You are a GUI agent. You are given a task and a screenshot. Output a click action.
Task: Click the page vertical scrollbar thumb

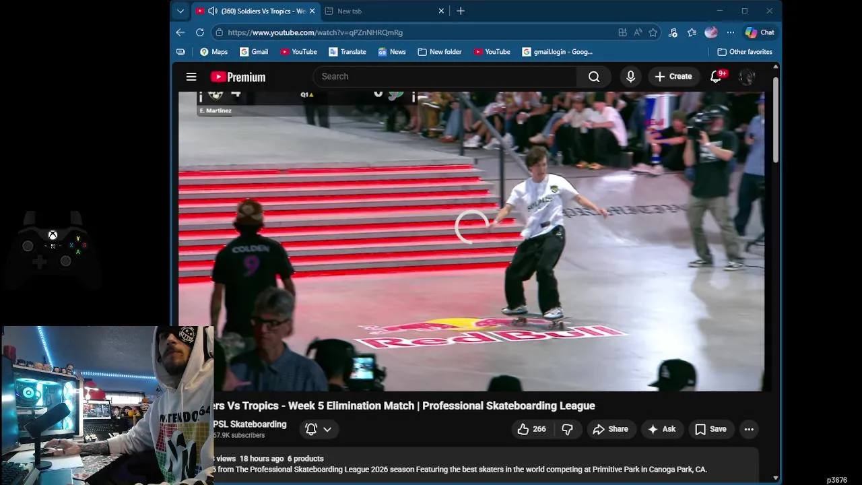tap(776, 120)
